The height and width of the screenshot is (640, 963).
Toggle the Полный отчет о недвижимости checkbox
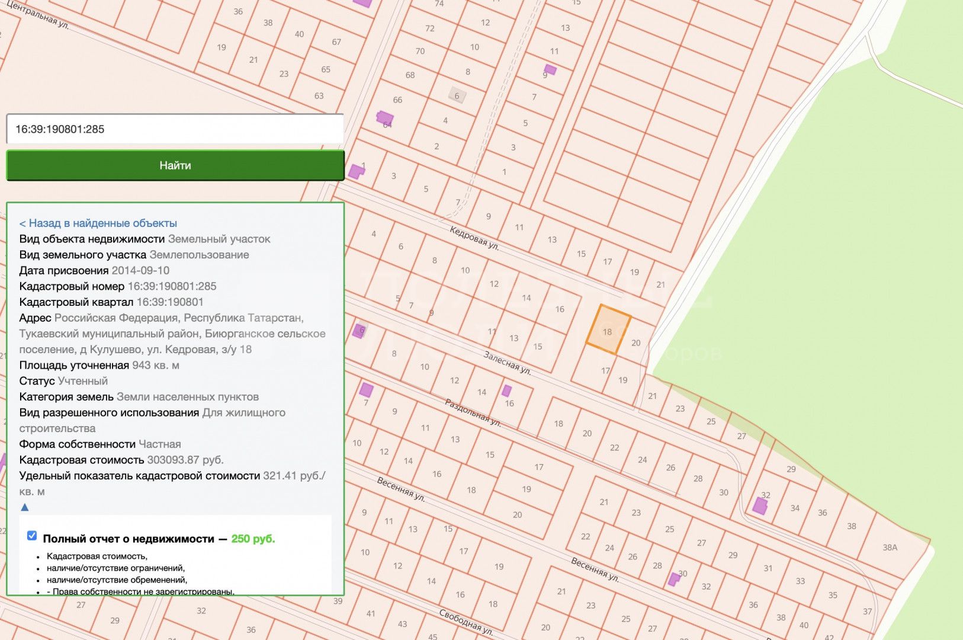click(32, 536)
